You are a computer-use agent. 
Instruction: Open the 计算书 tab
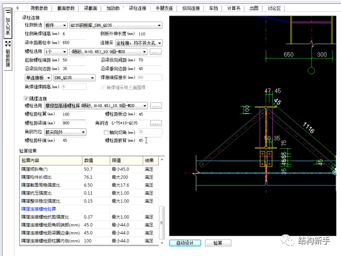click(x=233, y=8)
